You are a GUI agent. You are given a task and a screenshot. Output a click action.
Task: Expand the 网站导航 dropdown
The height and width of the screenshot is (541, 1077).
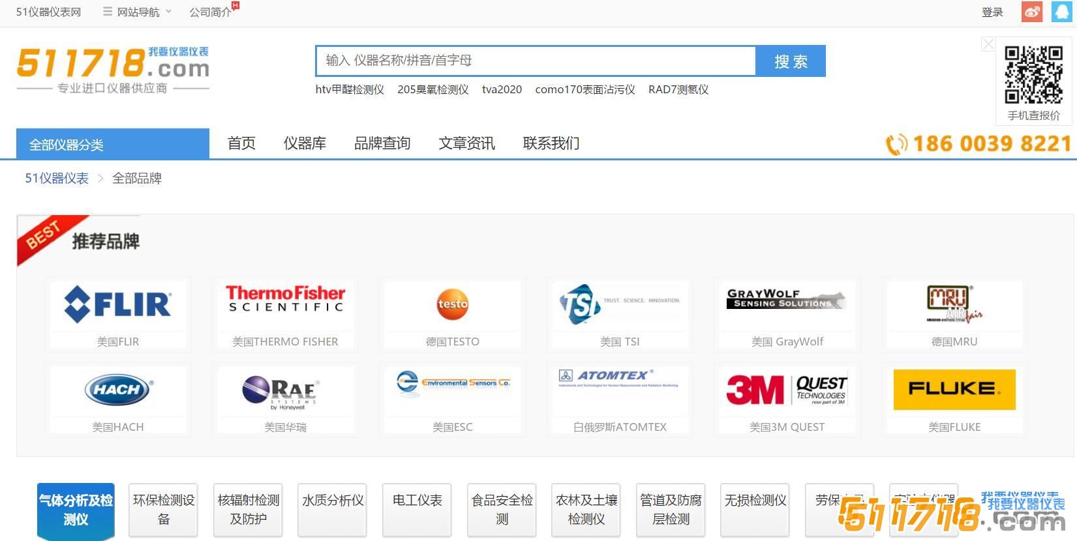(138, 12)
